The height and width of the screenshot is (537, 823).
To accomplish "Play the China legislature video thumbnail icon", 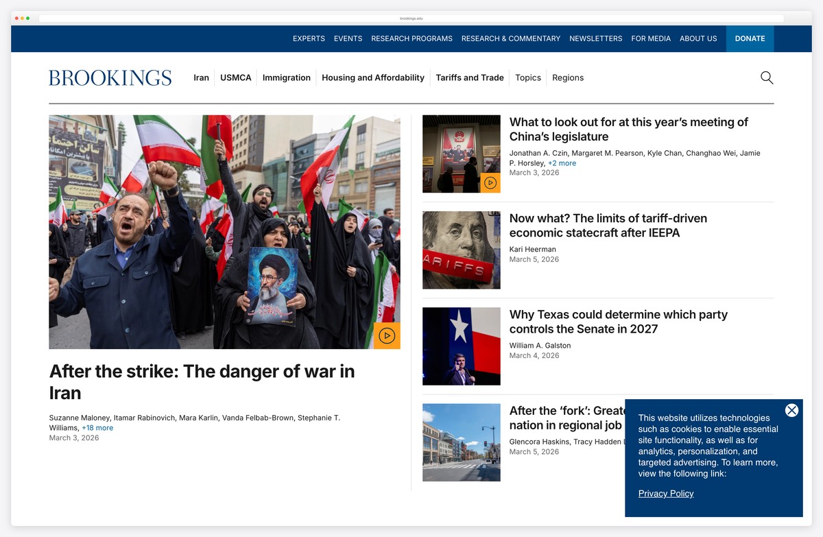I will click(x=490, y=183).
